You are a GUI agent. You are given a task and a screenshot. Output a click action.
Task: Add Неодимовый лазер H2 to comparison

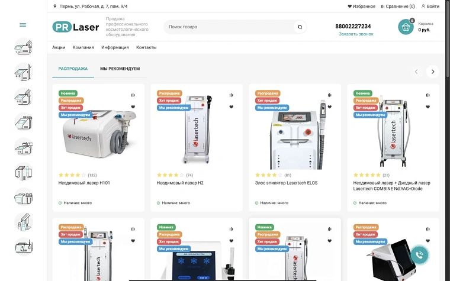pos(232,95)
